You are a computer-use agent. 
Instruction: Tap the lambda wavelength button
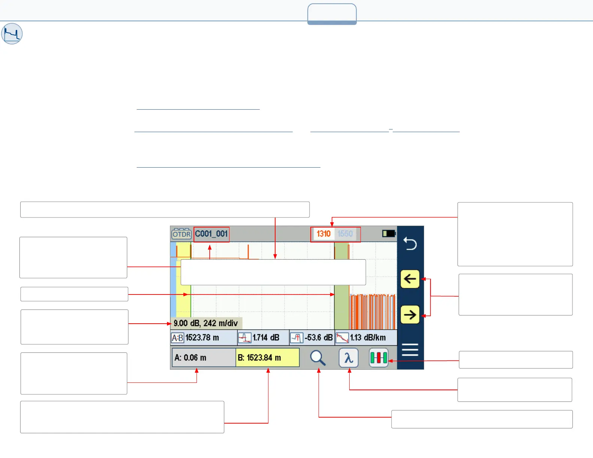point(349,358)
